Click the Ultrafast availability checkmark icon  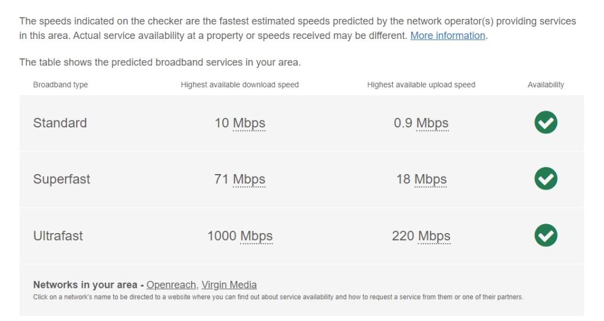[546, 235]
